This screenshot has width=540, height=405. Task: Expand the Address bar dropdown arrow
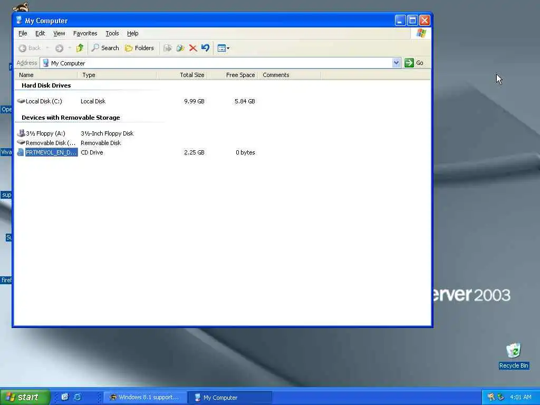point(396,63)
